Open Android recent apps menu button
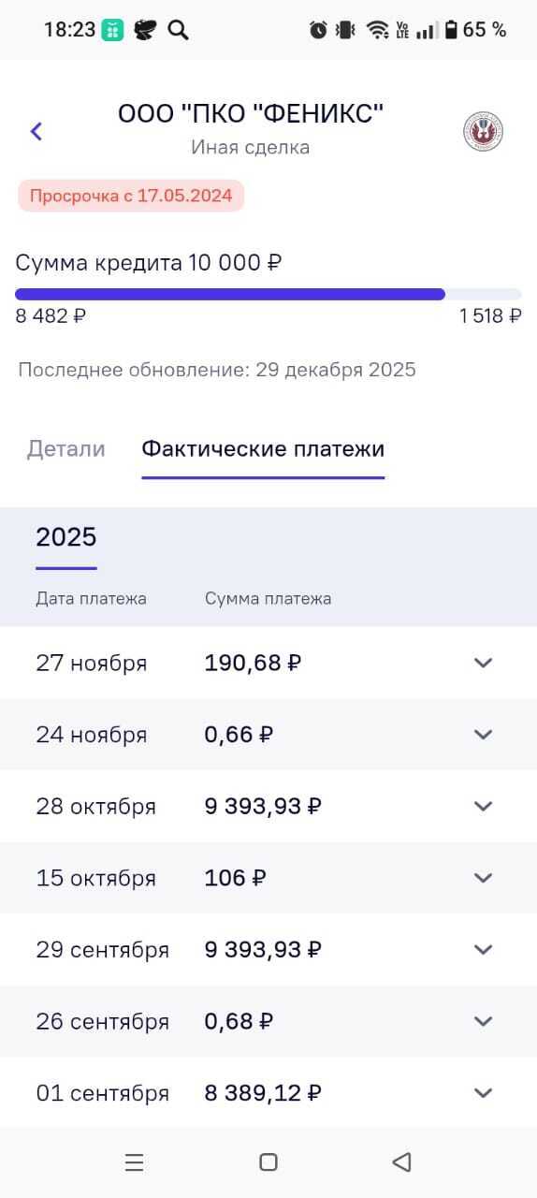Viewport: 537px width, 1198px height. (134, 1162)
